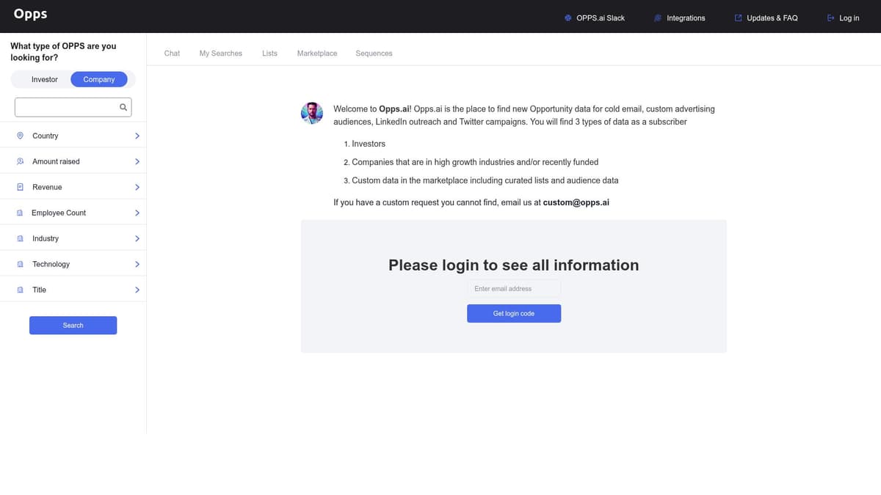Click the Country location pin icon
881x495 pixels.
point(20,136)
